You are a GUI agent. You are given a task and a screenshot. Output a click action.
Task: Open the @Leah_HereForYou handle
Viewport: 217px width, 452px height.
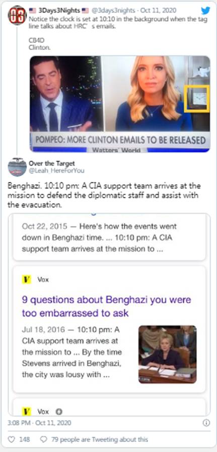(56, 171)
